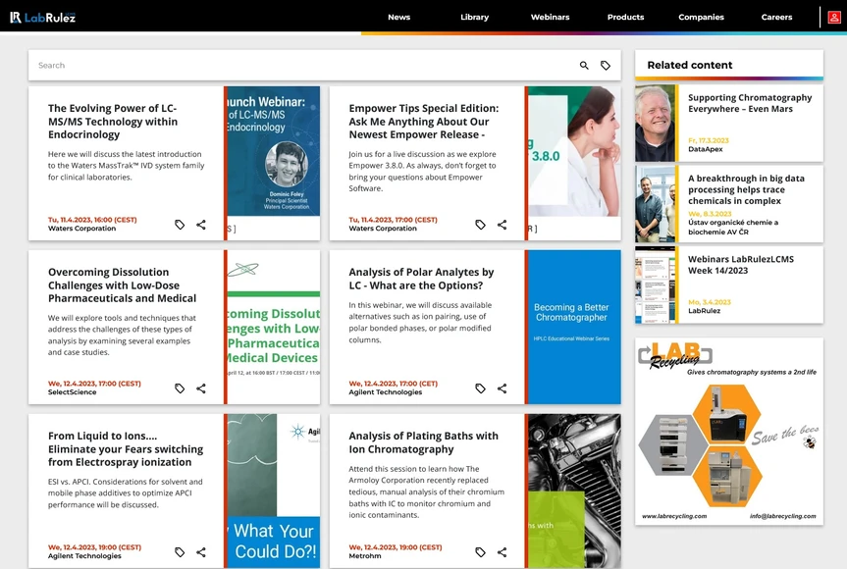Open the Library menu
Viewport: 847px width, 569px height.
[474, 18]
